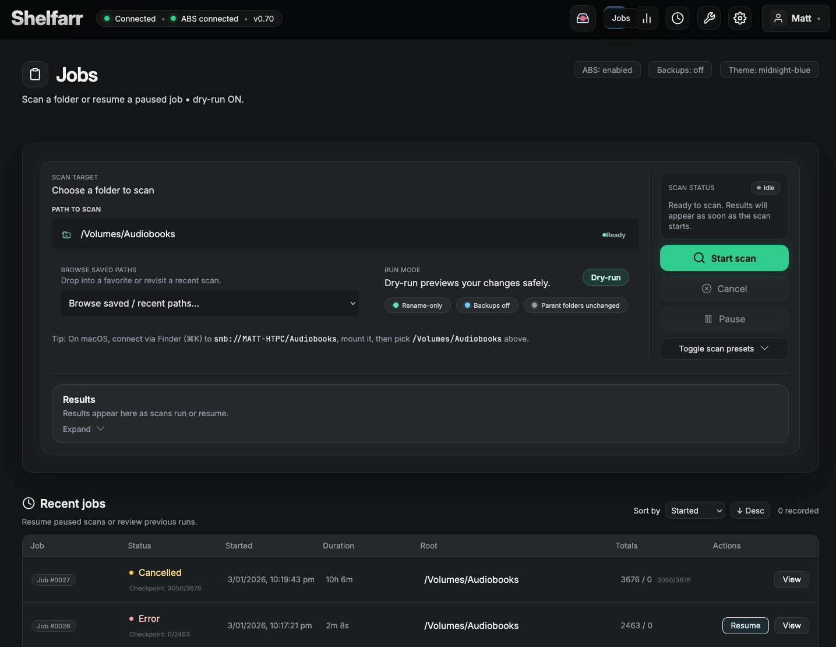Open Browse saved / recent paths dropdown
The width and height of the screenshot is (836, 647).
click(x=210, y=303)
